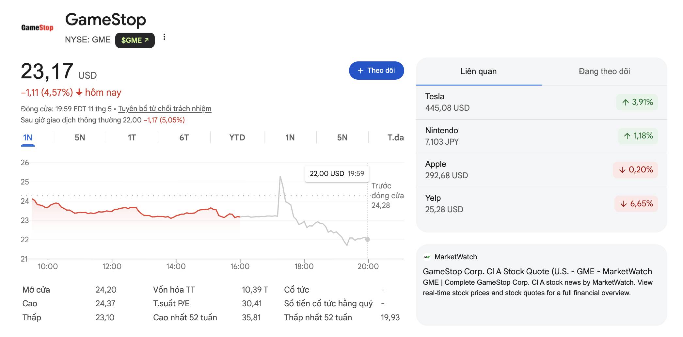Click the Thấp 23,10 value
This screenshot has width=683, height=337.
pos(105,318)
